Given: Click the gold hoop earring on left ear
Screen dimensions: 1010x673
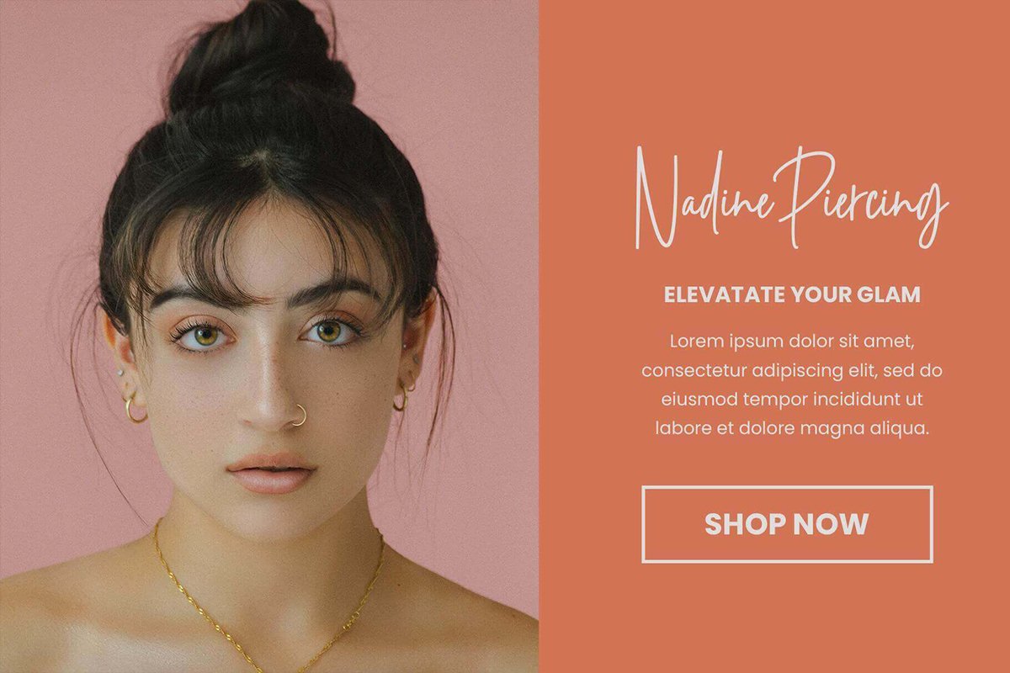Looking at the screenshot, I should 134,410.
